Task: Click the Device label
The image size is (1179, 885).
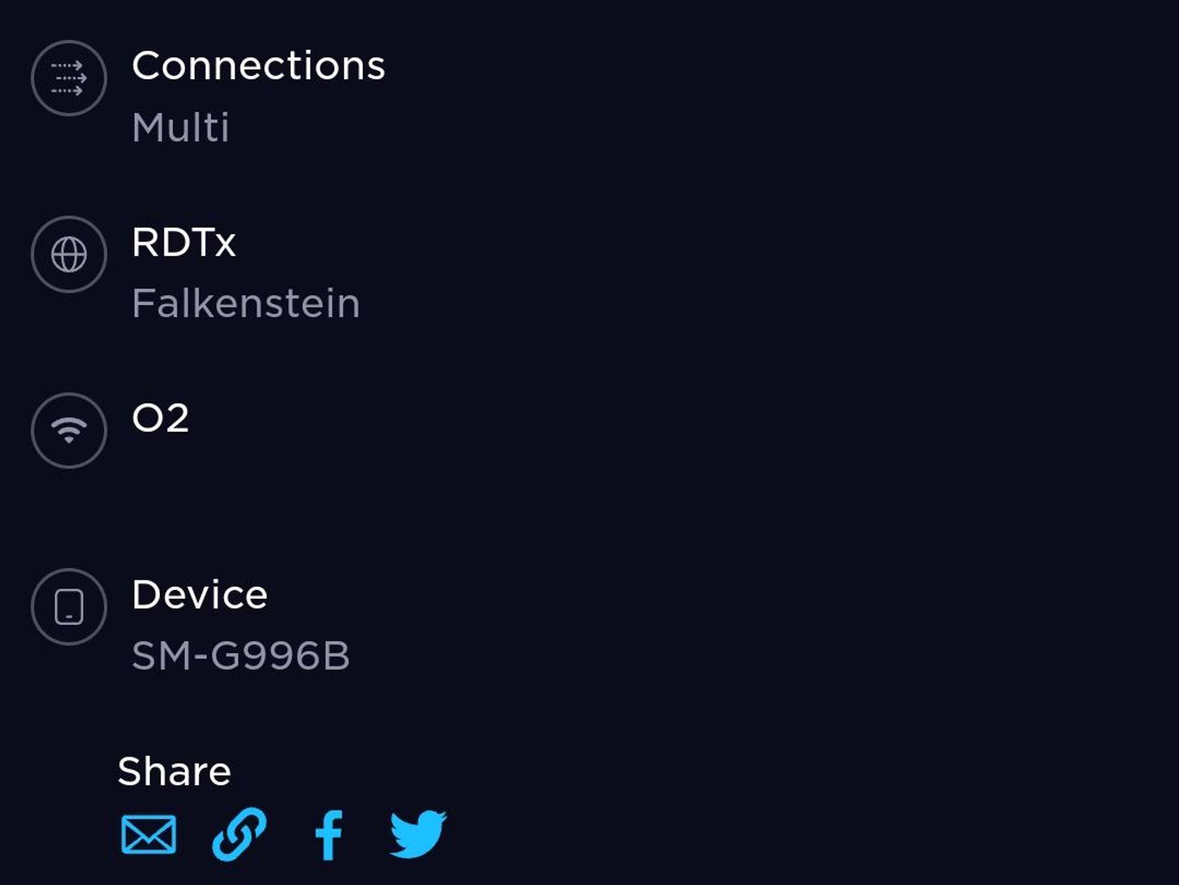Action: (199, 594)
